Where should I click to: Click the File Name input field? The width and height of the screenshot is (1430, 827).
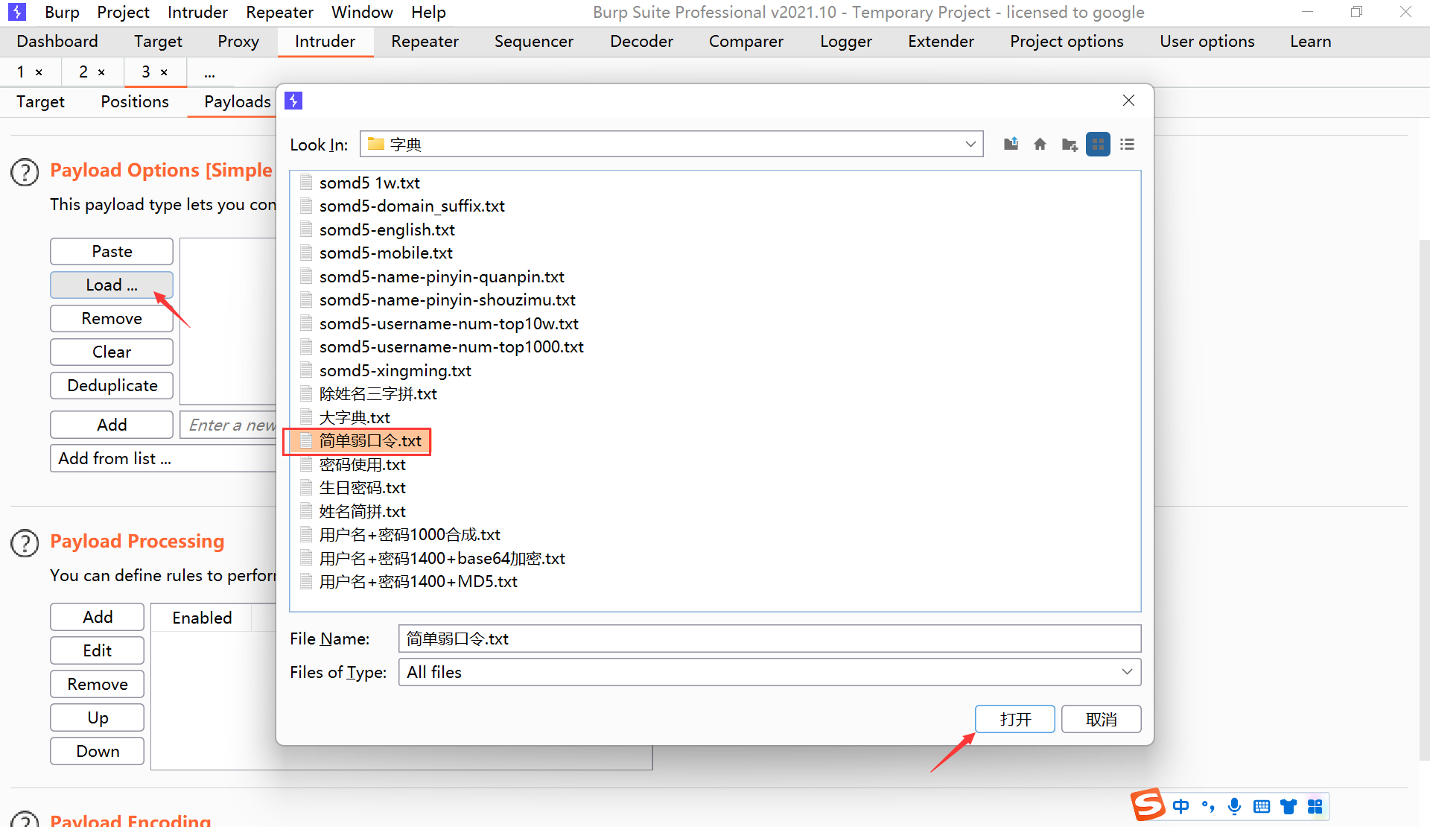click(x=769, y=639)
